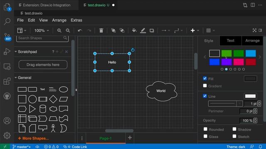Open the Extensions view
Screen dimensions: 266x149
(x=7, y=81)
